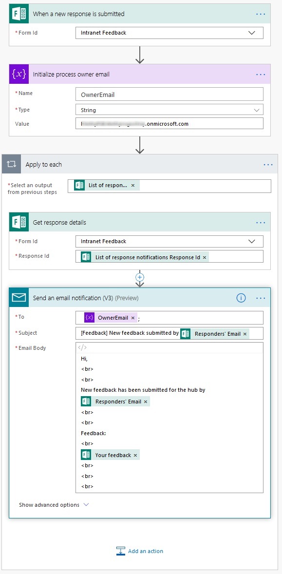
Task: Toggle the code view icon in Email Body
Action: coord(83,348)
